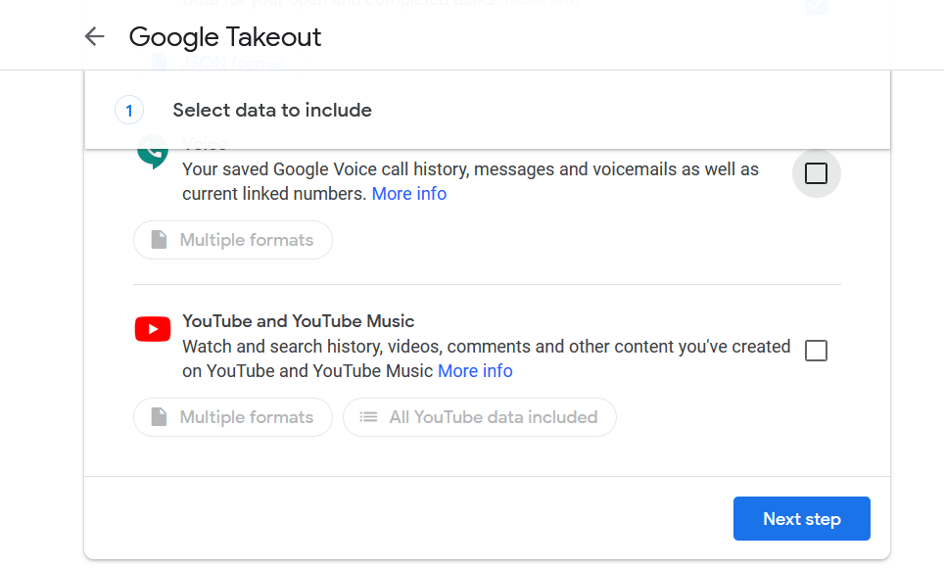Screen dimensions: 944x569
Task: Click the faded JSON format file icon
Action: tap(160, 62)
